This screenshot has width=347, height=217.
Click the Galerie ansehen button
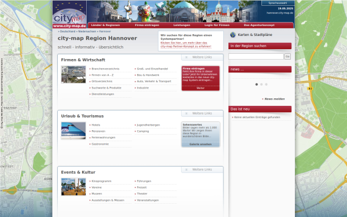click(201, 144)
